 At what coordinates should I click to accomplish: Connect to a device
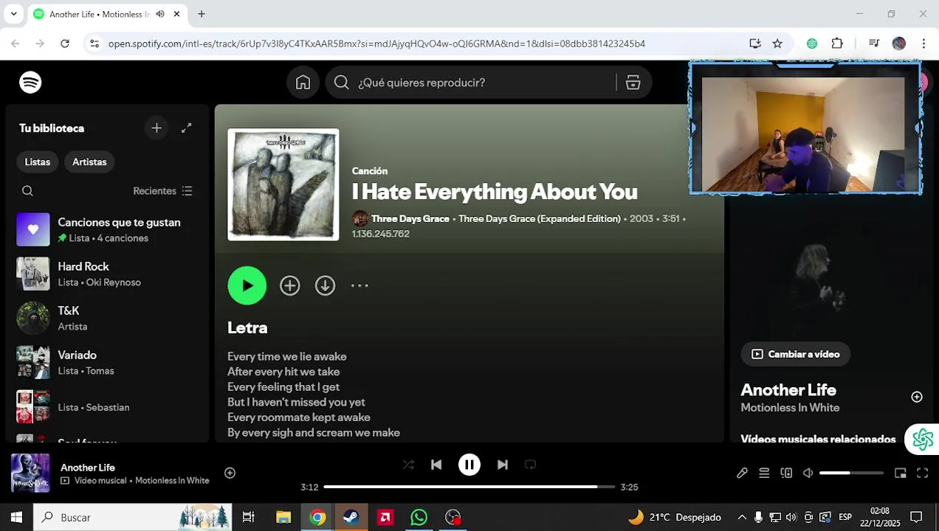[786, 473]
